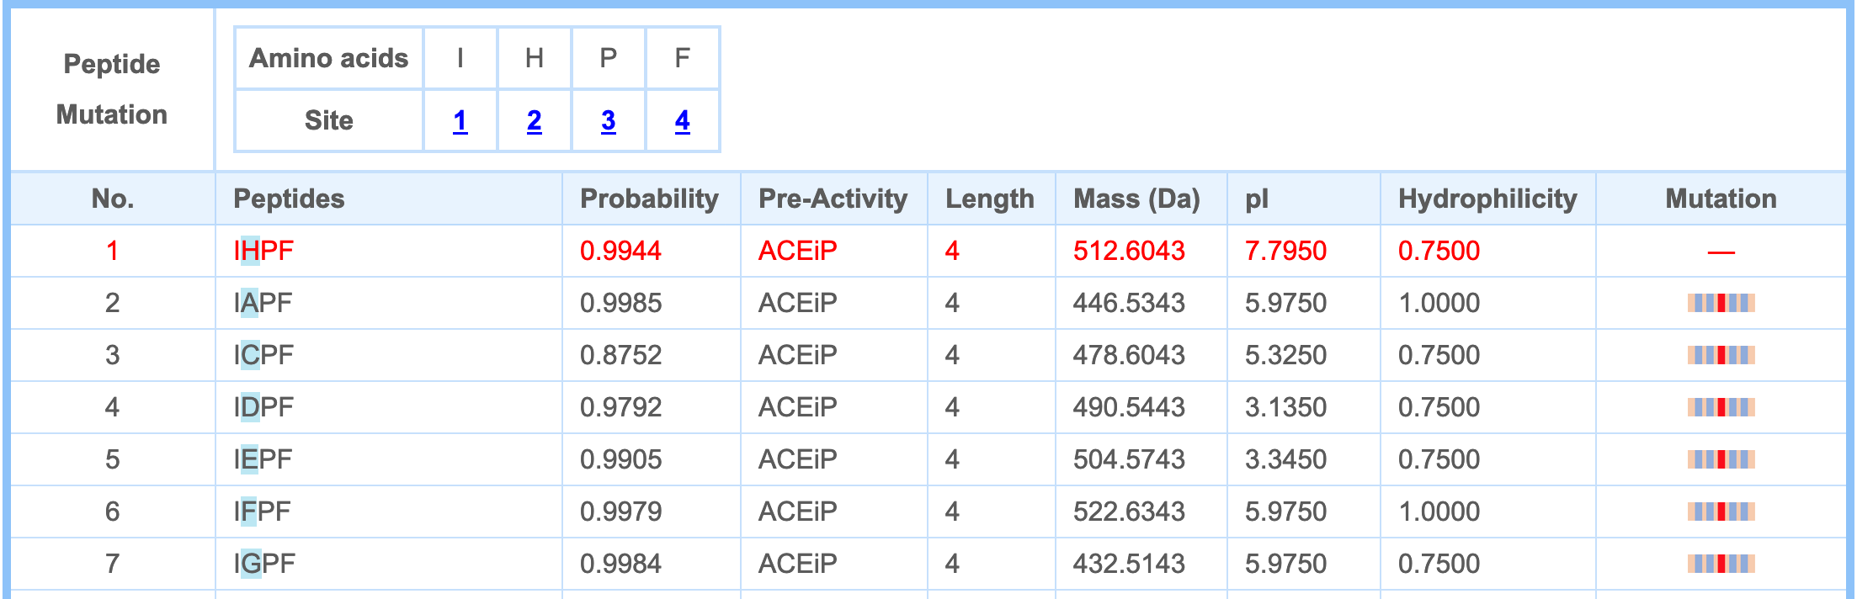
Task: Click the Mass (Da) column header
Action: 1136,199
